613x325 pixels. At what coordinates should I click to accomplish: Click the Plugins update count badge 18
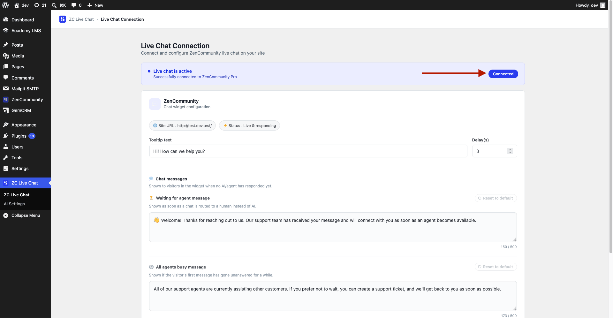coord(32,136)
